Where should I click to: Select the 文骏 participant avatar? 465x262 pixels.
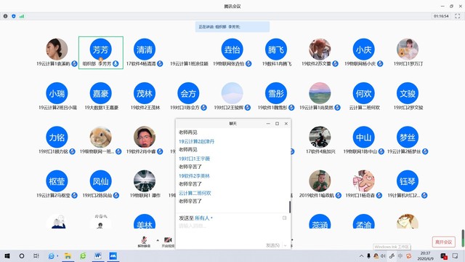coord(408,93)
